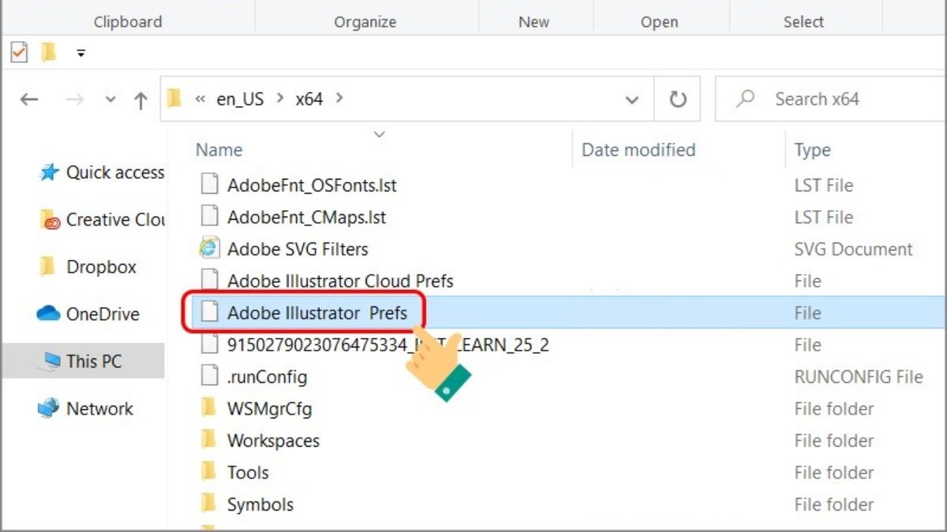The image size is (947, 532).
Task: Click the RUNCONFIG File type cell
Action: (x=859, y=377)
